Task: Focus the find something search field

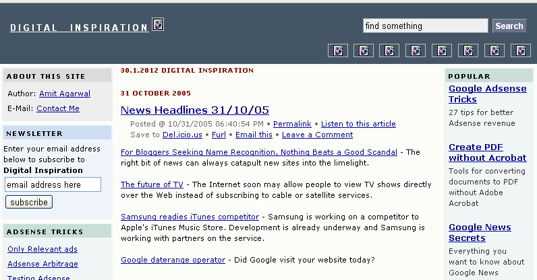Action: pyautogui.click(x=425, y=26)
